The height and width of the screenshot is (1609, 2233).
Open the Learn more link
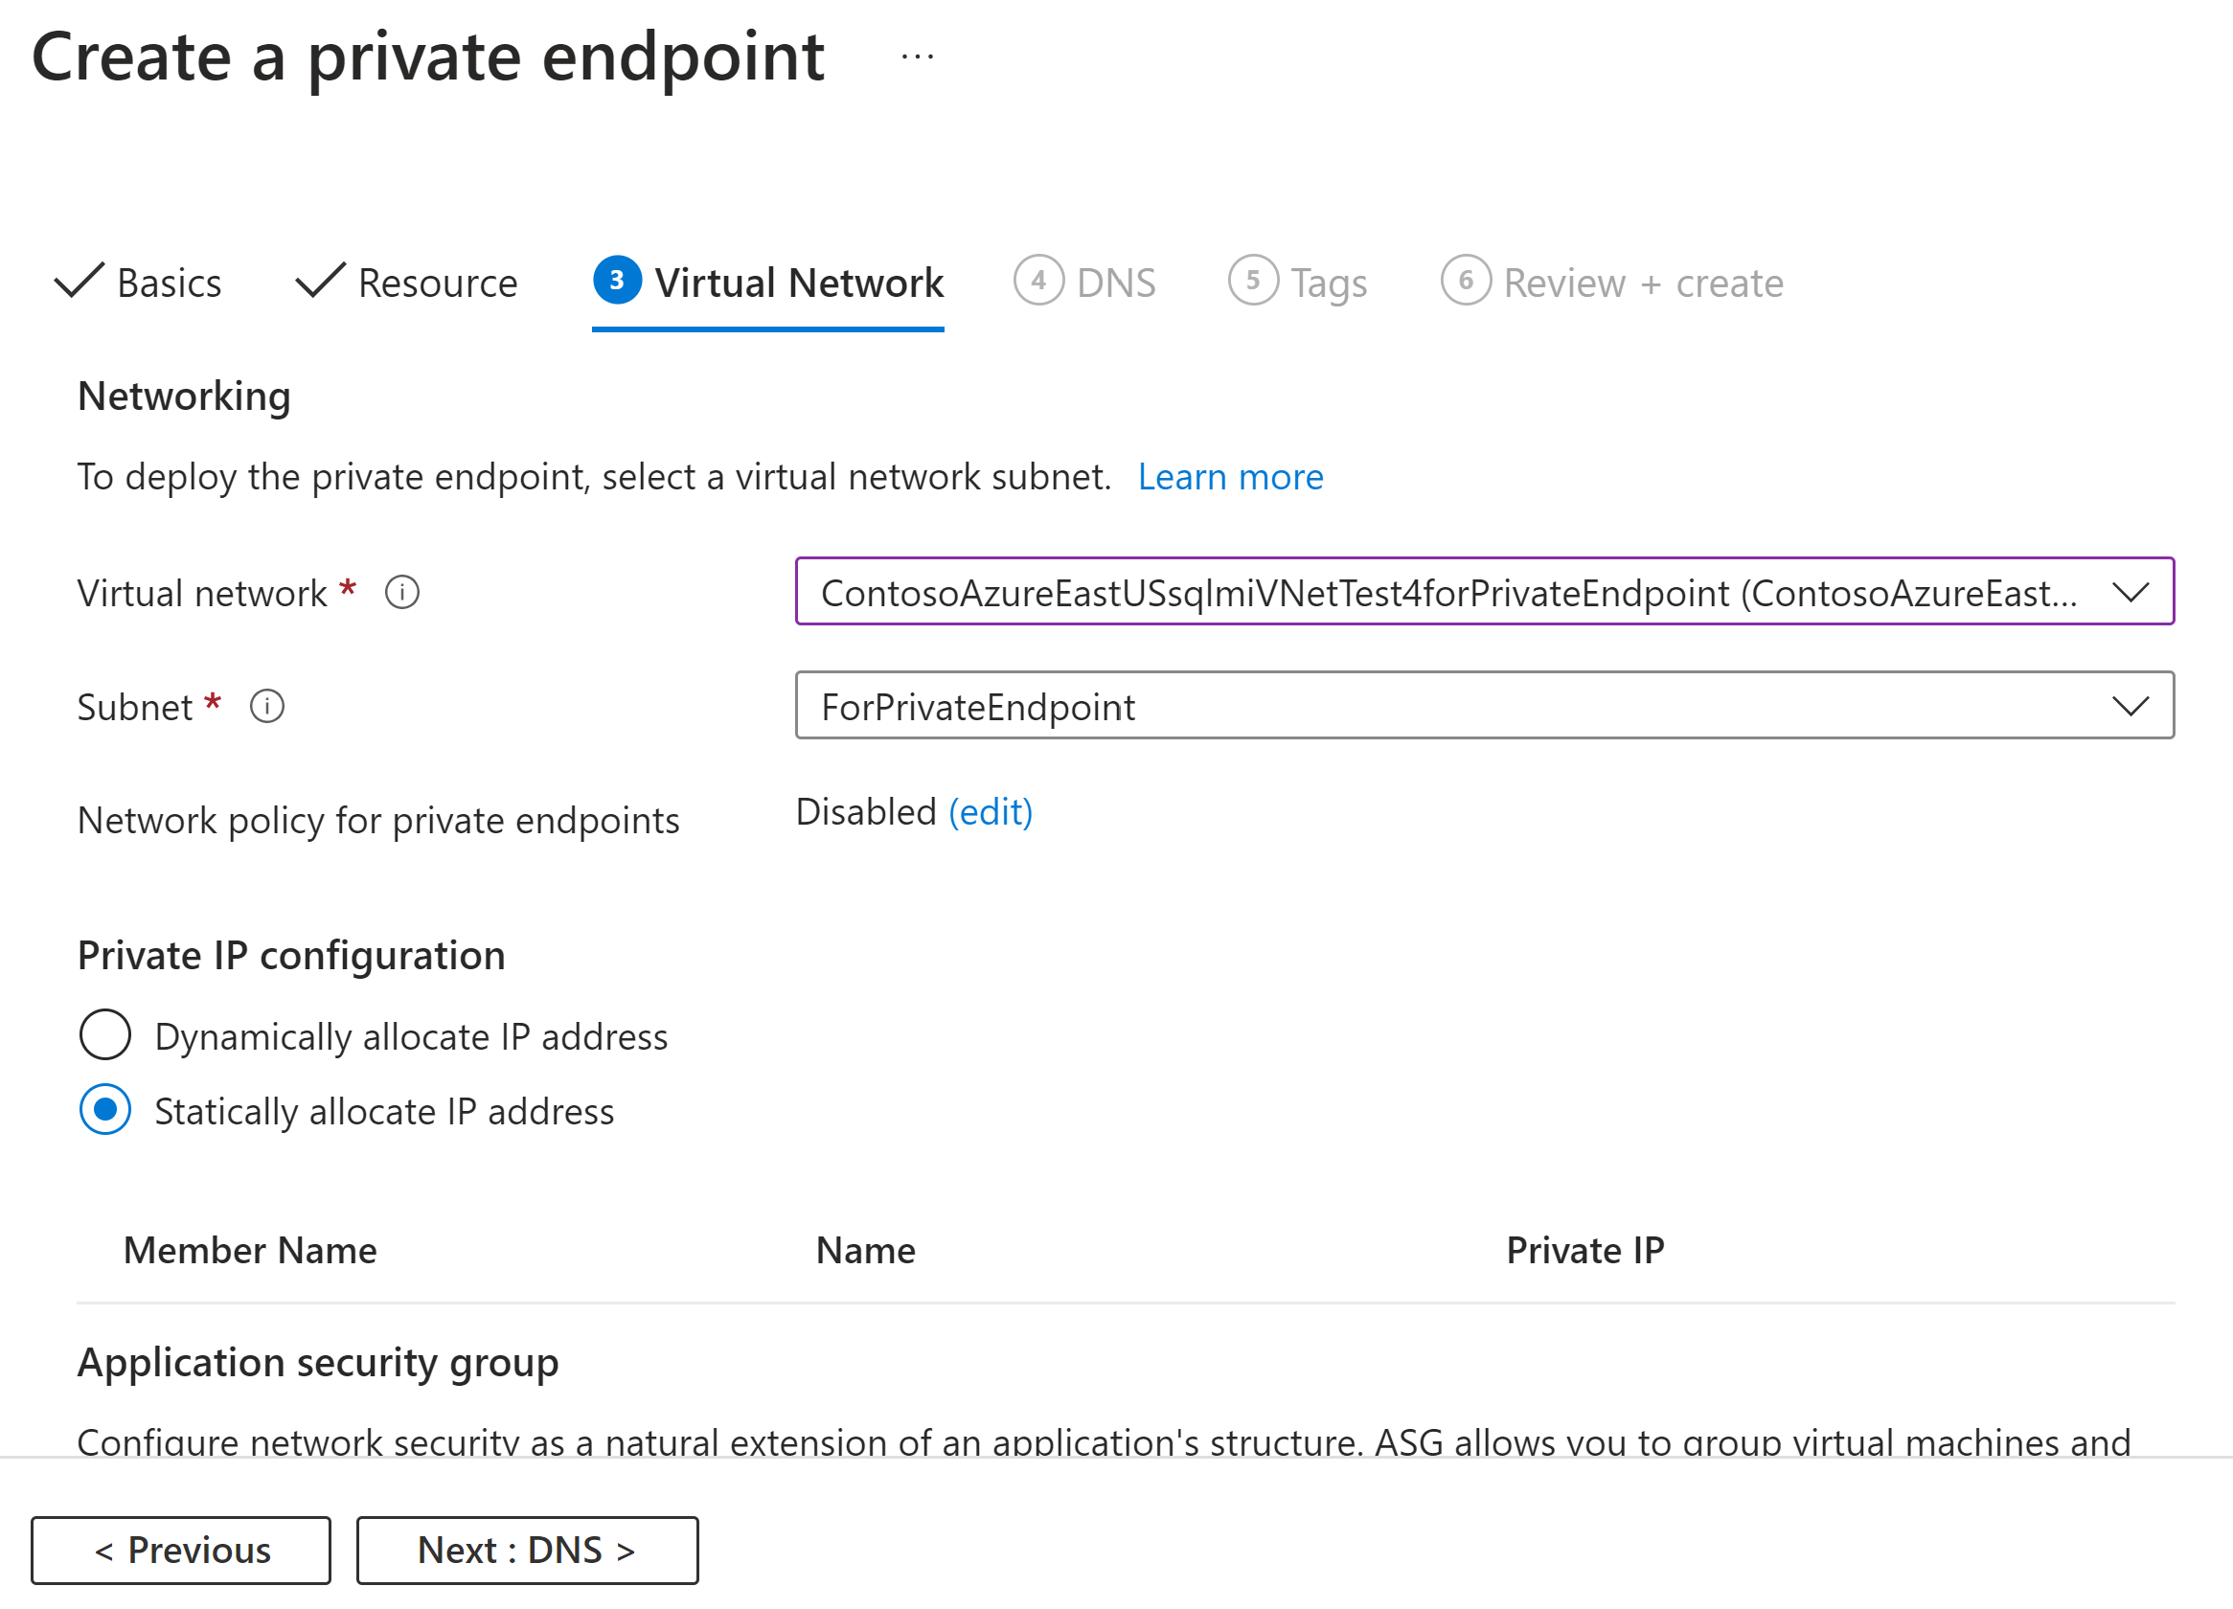pyautogui.click(x=1230, y=477)
